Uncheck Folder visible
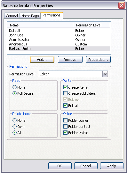Image resolution: width=127 pixels, height=173 pixels. pos(65,133)
